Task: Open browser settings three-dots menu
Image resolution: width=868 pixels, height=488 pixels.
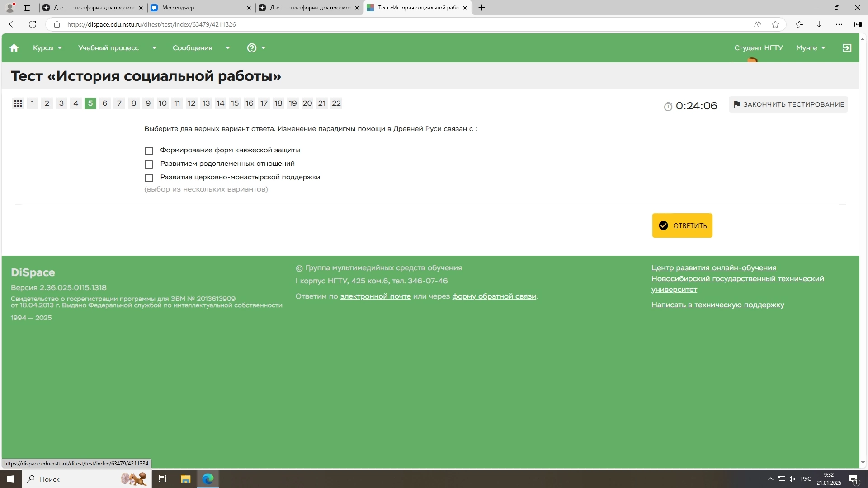Action: [x=839, y=24]
